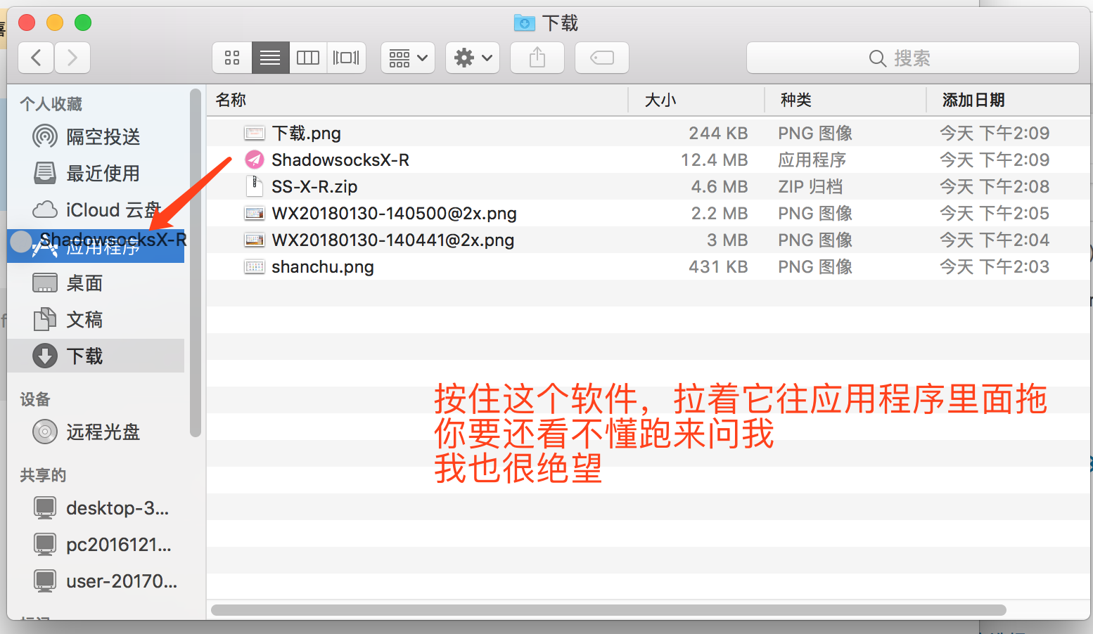Click the SS-X-R.zip archive icon
Image resolution: width=1093 pixels, height=634 pixels.
[x=254, y=186]
